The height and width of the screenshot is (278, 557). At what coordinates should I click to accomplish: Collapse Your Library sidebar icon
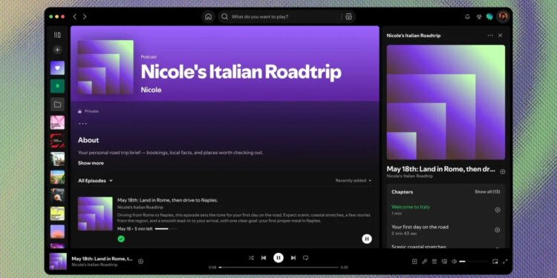point(57,35)
